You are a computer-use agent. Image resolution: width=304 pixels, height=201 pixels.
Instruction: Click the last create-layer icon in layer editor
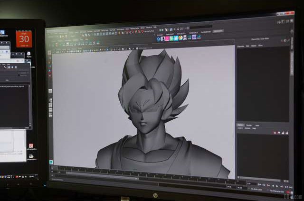(287, 133)
